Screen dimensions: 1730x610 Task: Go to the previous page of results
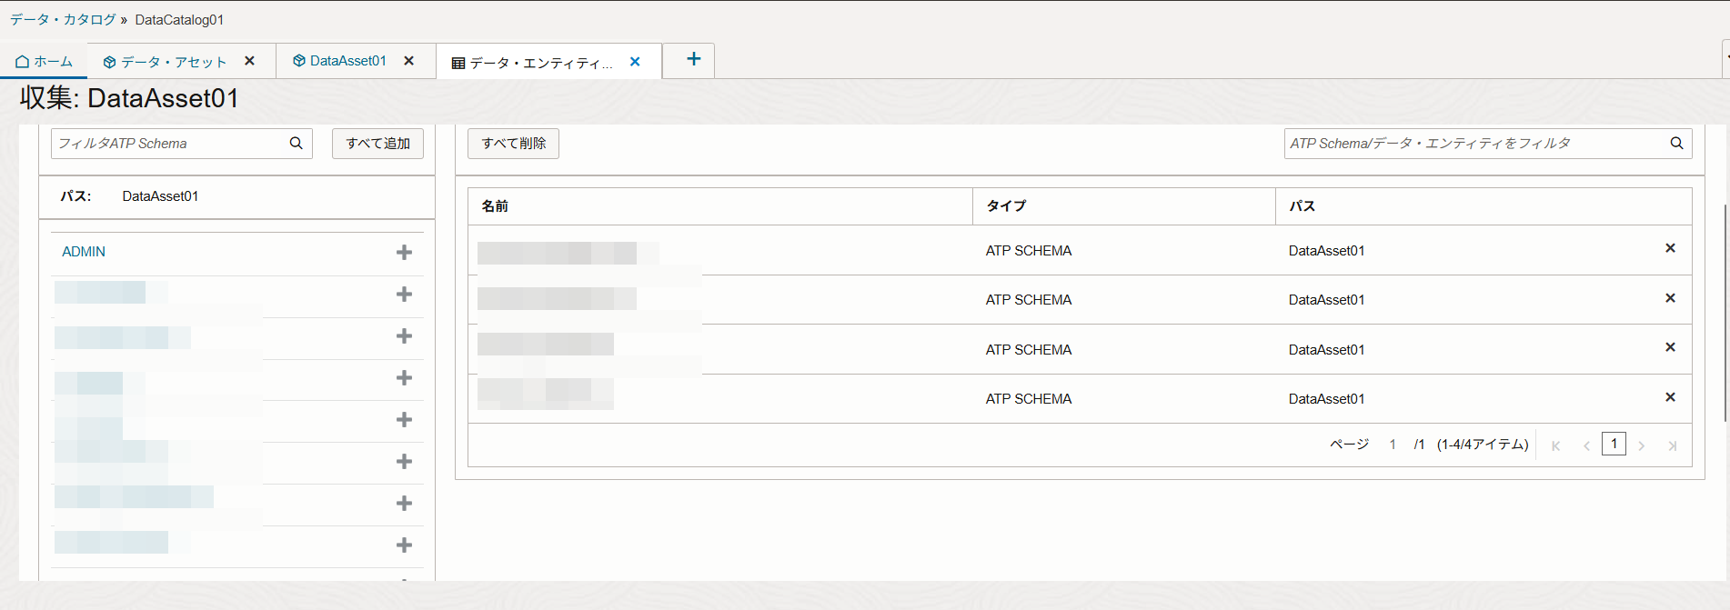(1586, 445)
